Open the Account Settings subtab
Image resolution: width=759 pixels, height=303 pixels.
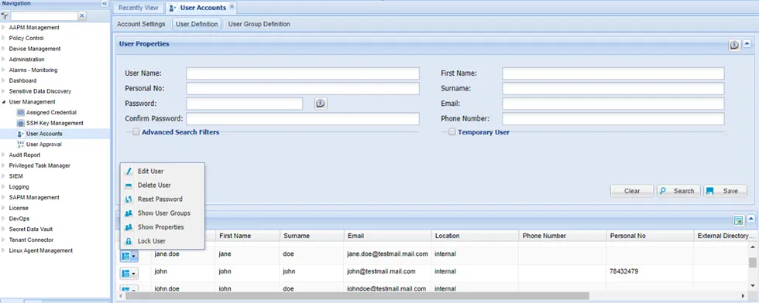coord(141,24)
